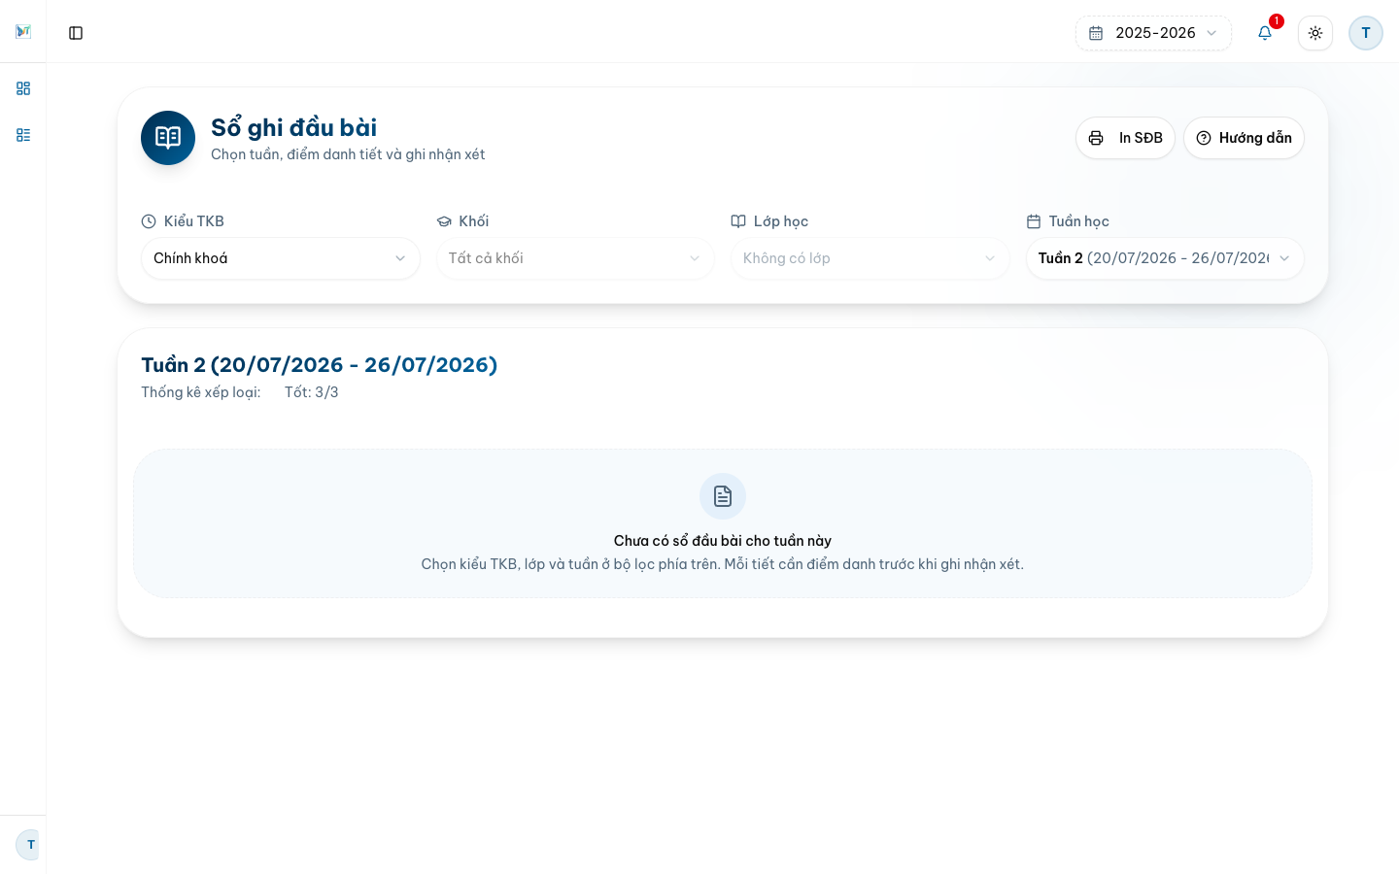
Task: Expand the Khối dropdown showing Tất cả khối
Action: [x=575, y=258]
